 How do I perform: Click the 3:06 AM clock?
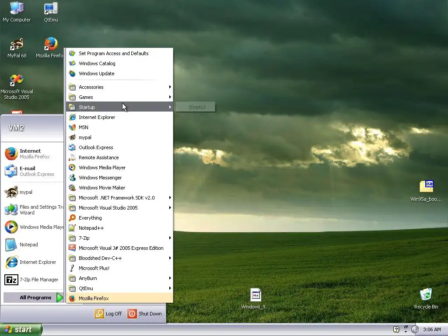[432, 329]
